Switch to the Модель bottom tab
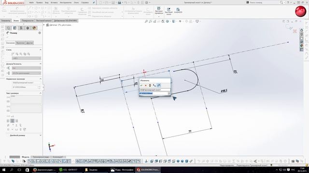The image size is (309, 173). tap(26, 157)
